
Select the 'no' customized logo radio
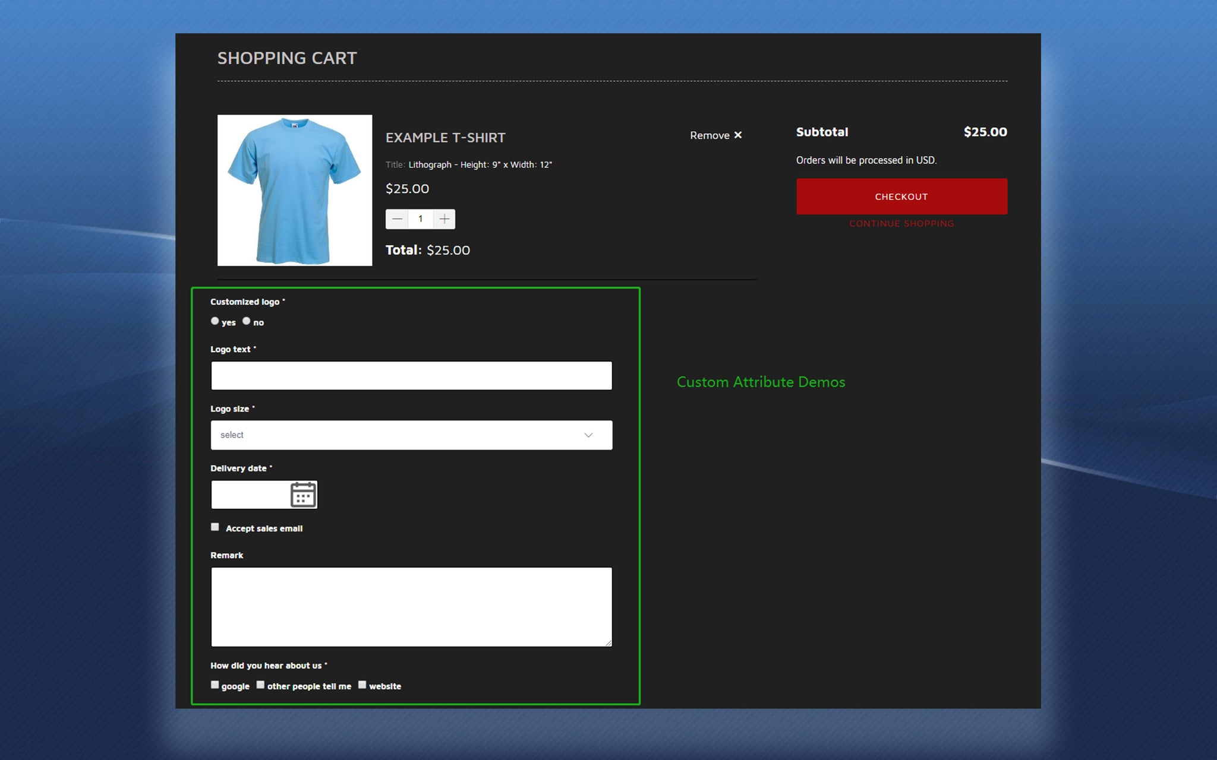[x=246, y=321]
